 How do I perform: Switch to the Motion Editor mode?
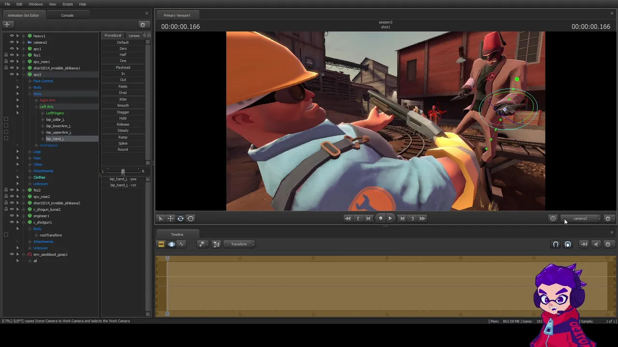171,244
